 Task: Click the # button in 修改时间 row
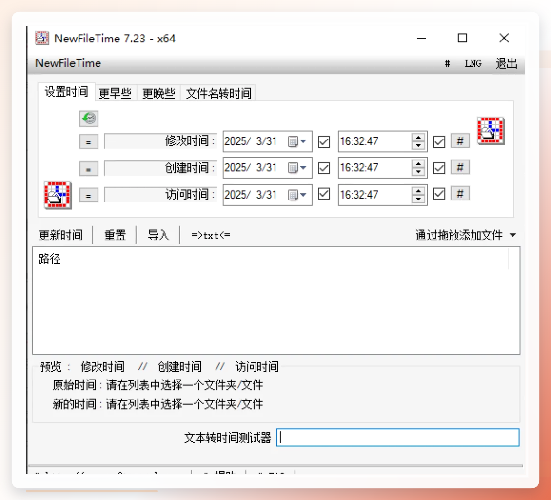(460, 141)
